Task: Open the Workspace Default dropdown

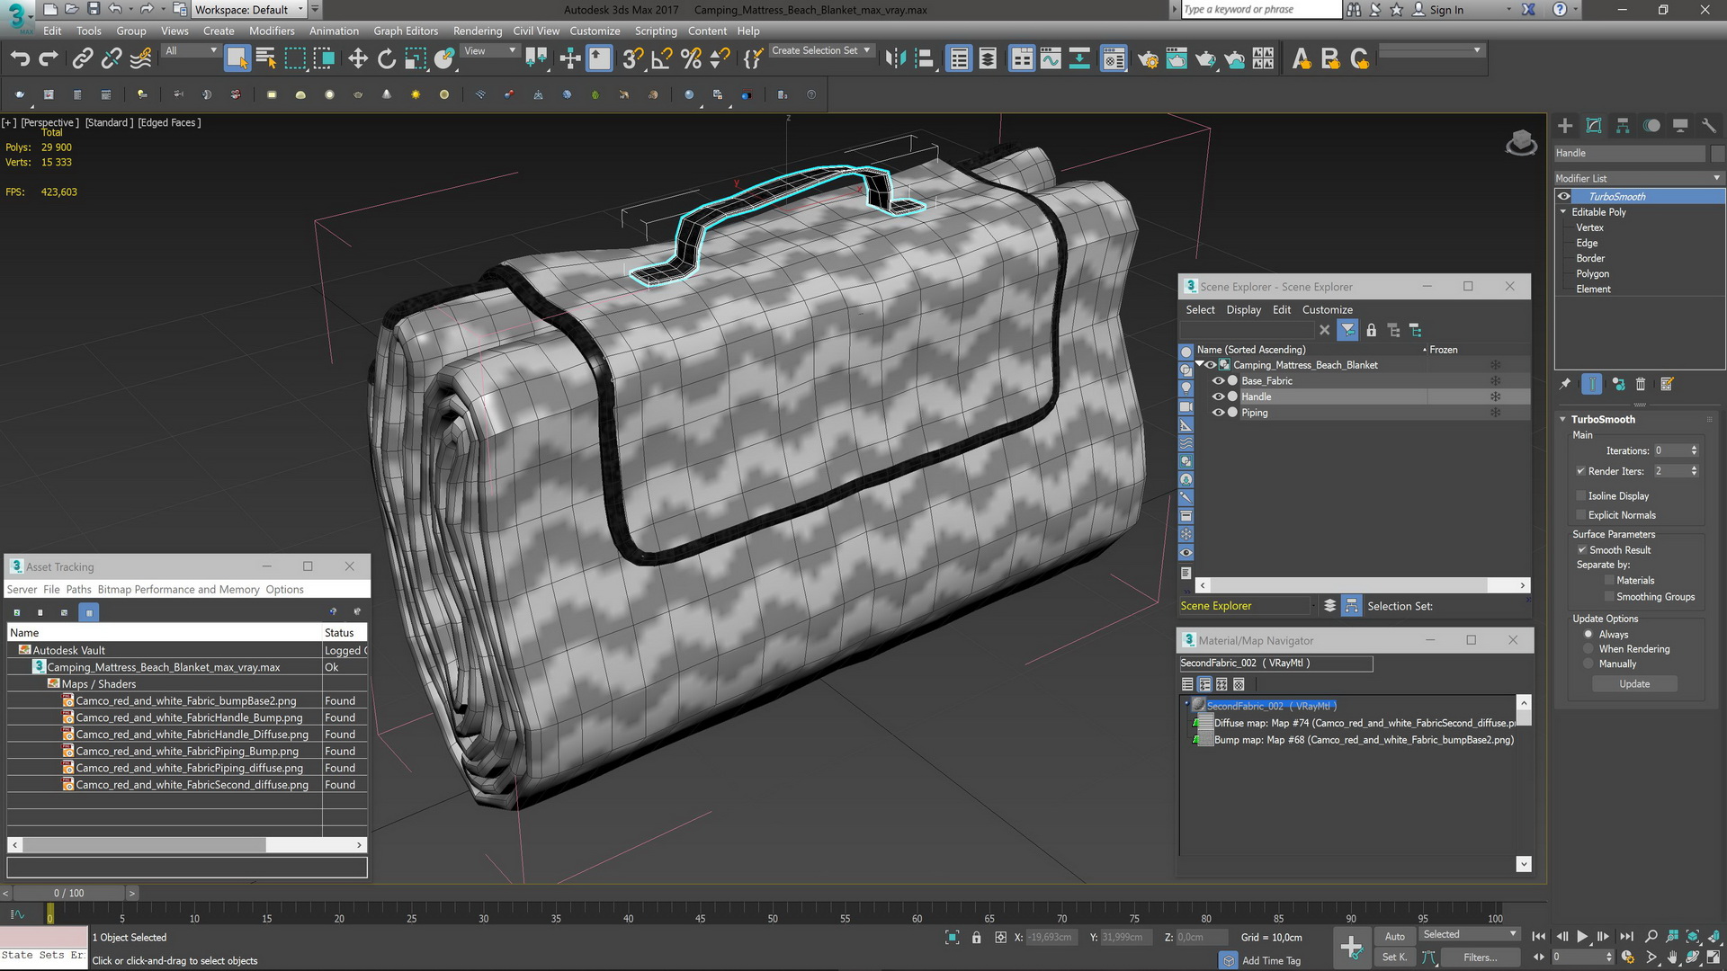Action: [249, 10]
